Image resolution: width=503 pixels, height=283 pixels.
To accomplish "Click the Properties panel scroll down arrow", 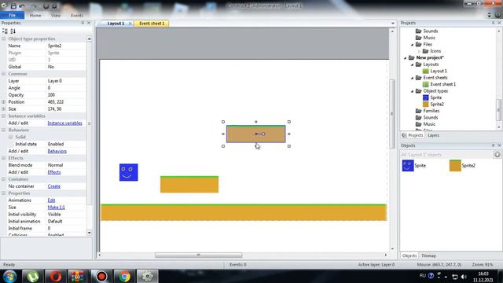I will pyautogui.click(x=89, y=233).
